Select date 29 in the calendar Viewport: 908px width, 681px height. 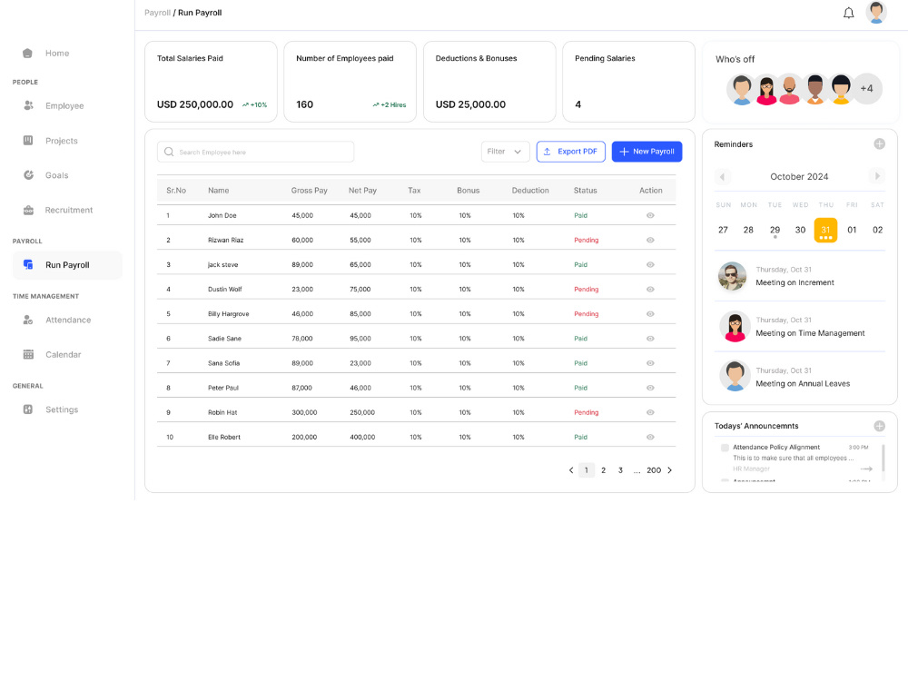(775, 230)
